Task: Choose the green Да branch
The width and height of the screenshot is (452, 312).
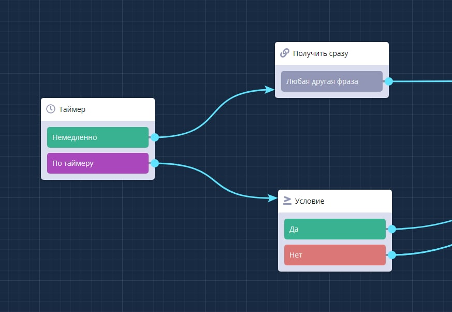Action: click(x=334, y=229)
